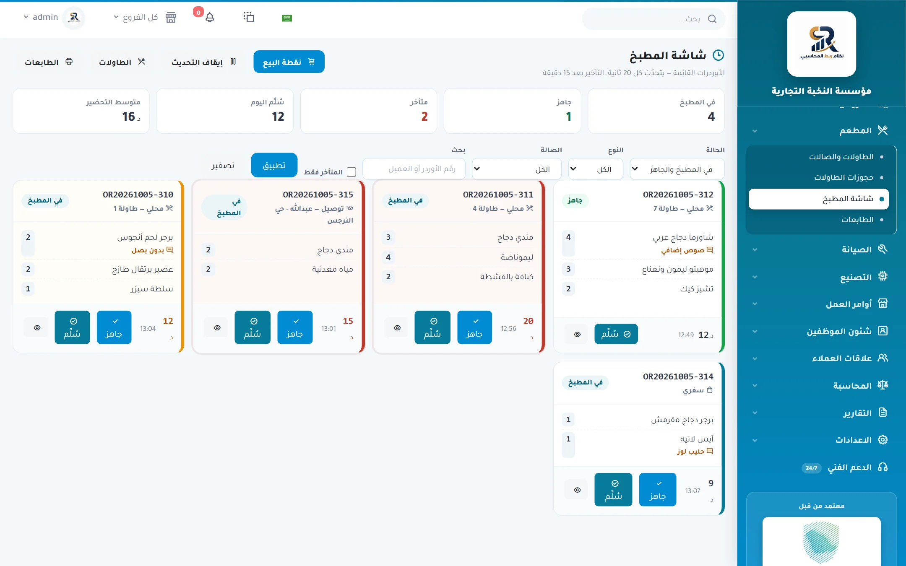Click the clock icon beside شاشة المطبخ title

click(x=719, y=55)
